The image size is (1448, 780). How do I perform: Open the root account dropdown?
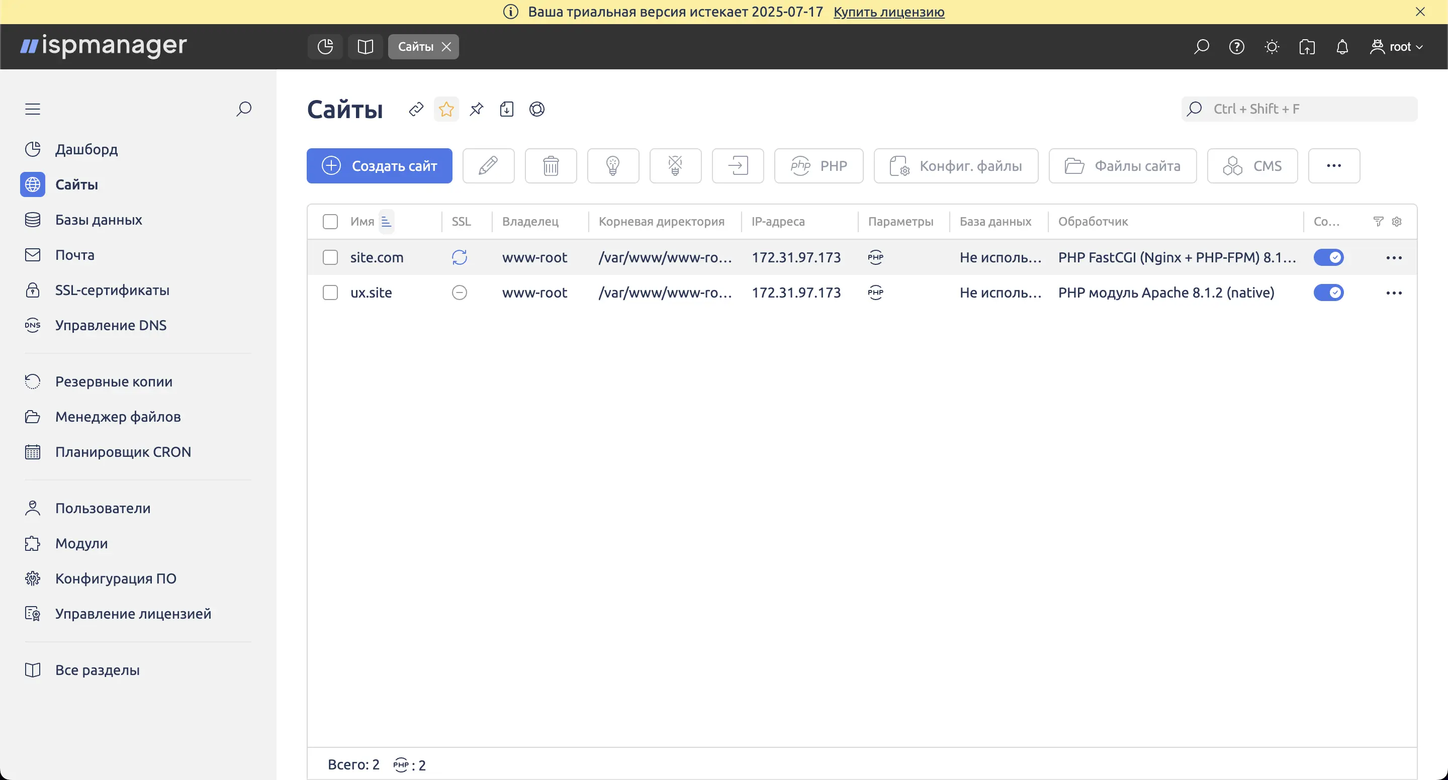click(1396, 47)
